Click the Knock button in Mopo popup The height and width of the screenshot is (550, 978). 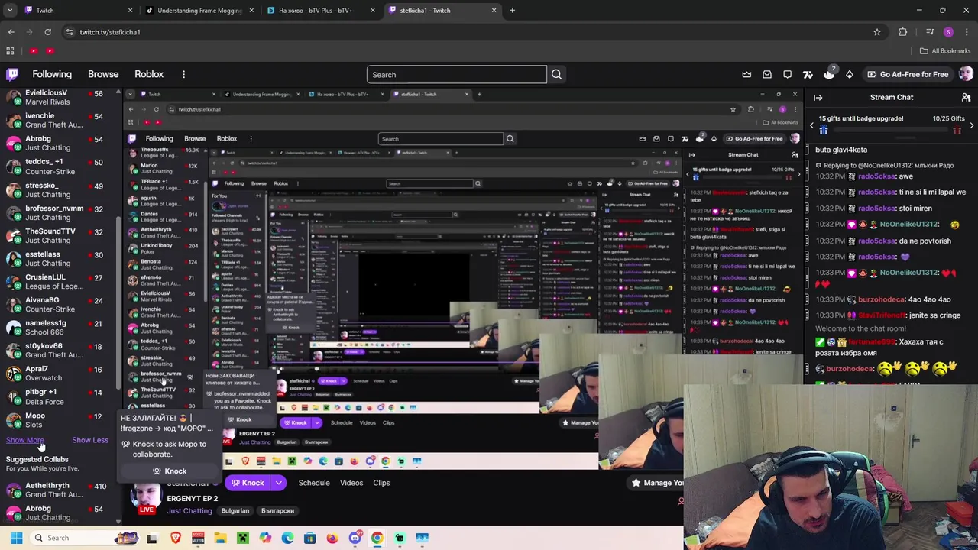point(169,471)
